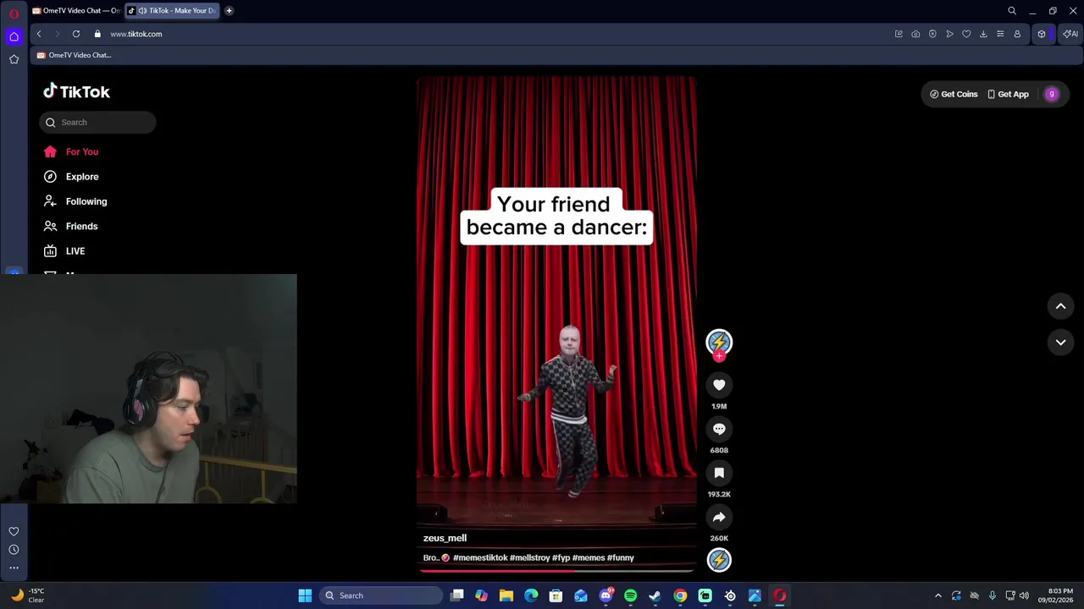Image resolution: width=1084 pixels, height=609 pixels.
Task: Open the profile avatar menu
Action: tap(1052, 94)
